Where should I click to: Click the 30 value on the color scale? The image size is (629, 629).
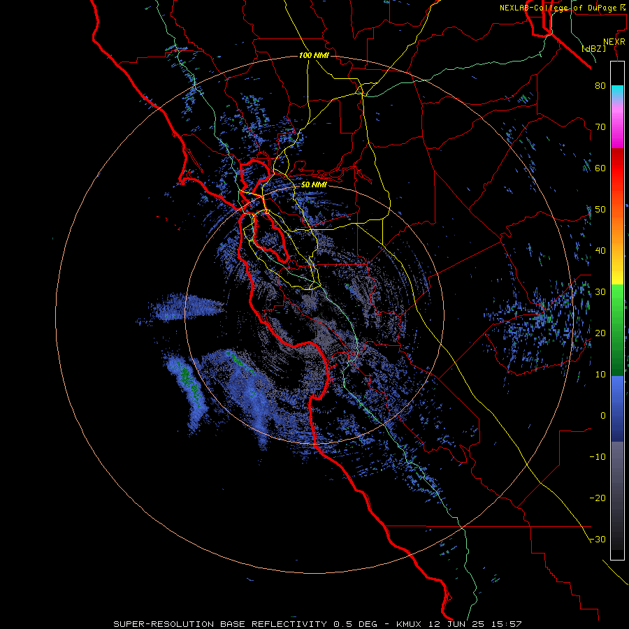tap(600, 292)
